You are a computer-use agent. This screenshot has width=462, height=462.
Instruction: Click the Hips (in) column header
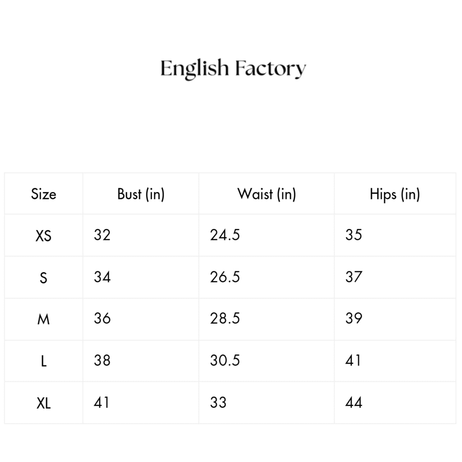coord(395,194)
